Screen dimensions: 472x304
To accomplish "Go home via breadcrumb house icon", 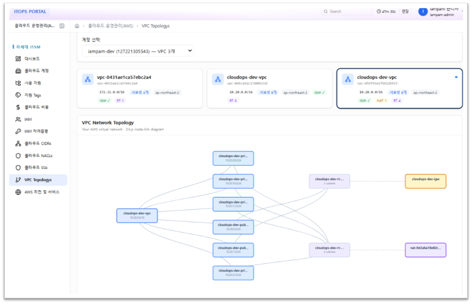I will click(77, 26).
